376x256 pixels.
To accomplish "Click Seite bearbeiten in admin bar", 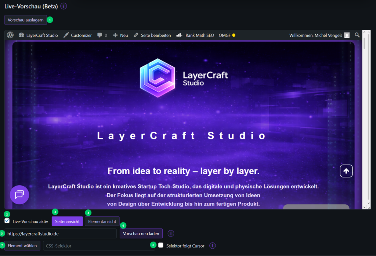I will (152, 35).
